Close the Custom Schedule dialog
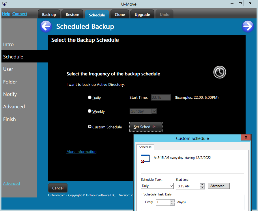Viewport: 258px width, 211px height. click(246, 138)
